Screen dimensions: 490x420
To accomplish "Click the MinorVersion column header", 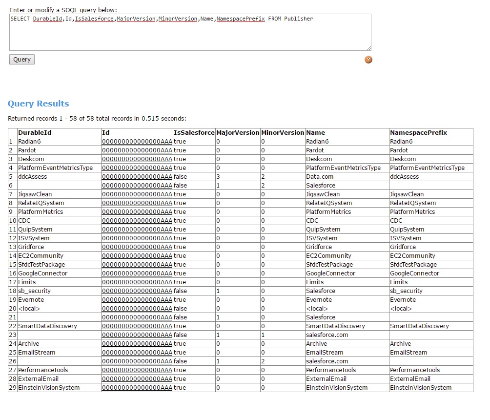I will tap(283, 133).
